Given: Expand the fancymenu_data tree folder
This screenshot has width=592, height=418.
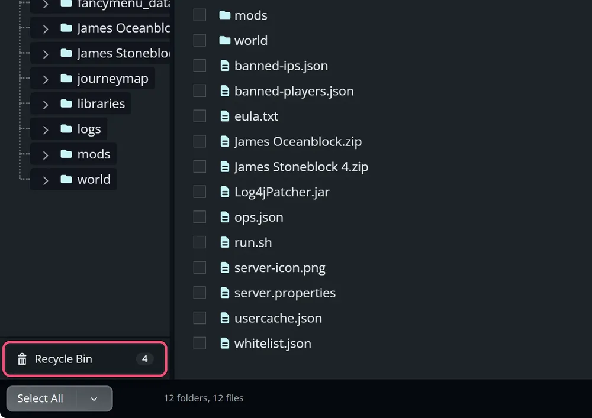Looking at the screenshot, I should pos(46,4).
